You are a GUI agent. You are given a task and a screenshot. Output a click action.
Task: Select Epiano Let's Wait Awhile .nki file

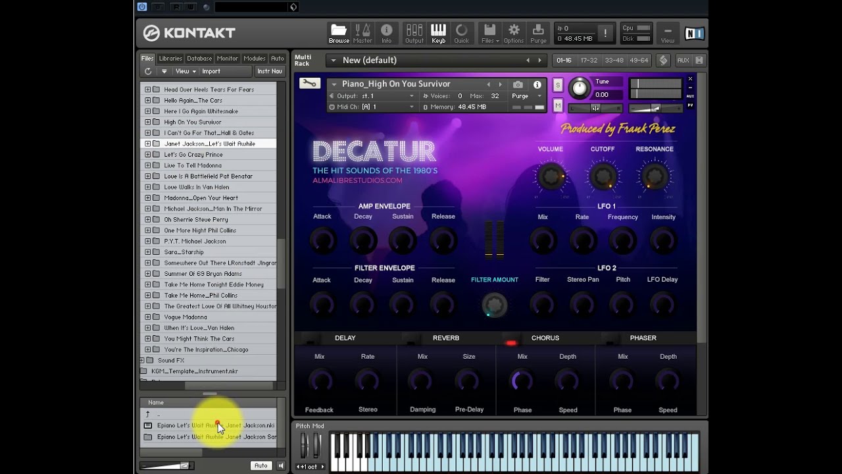click(210, 425)
